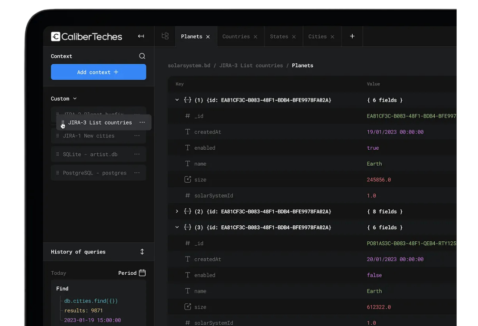Image resolution: width=478 pixels, height=326 pixels.
Task: Click the size value 245856.0
Action: click(x=379, y=179)
